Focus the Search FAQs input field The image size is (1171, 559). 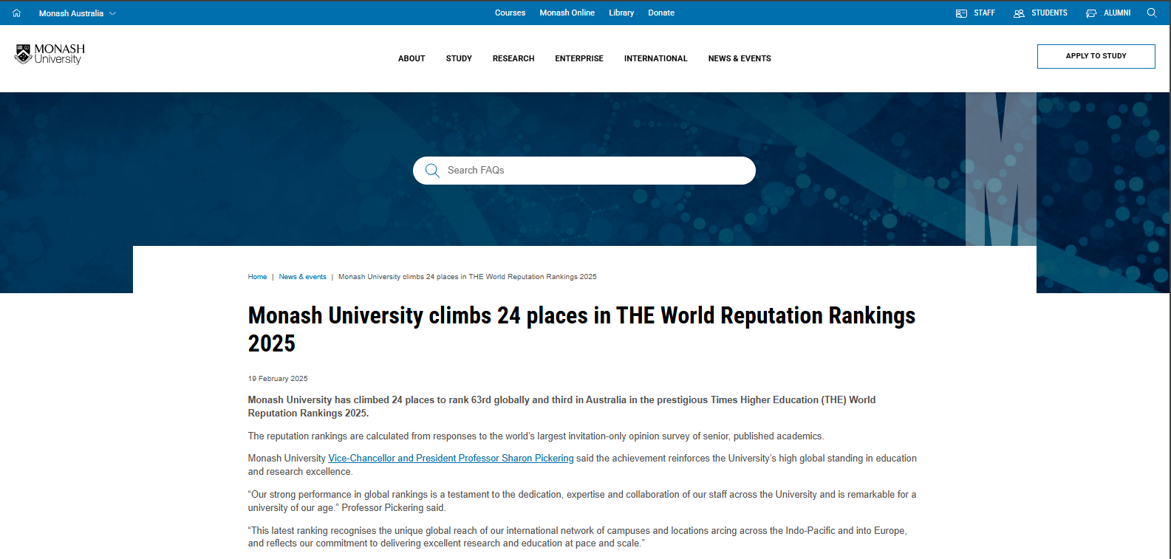pyautogui.click(x=584, y=171)
